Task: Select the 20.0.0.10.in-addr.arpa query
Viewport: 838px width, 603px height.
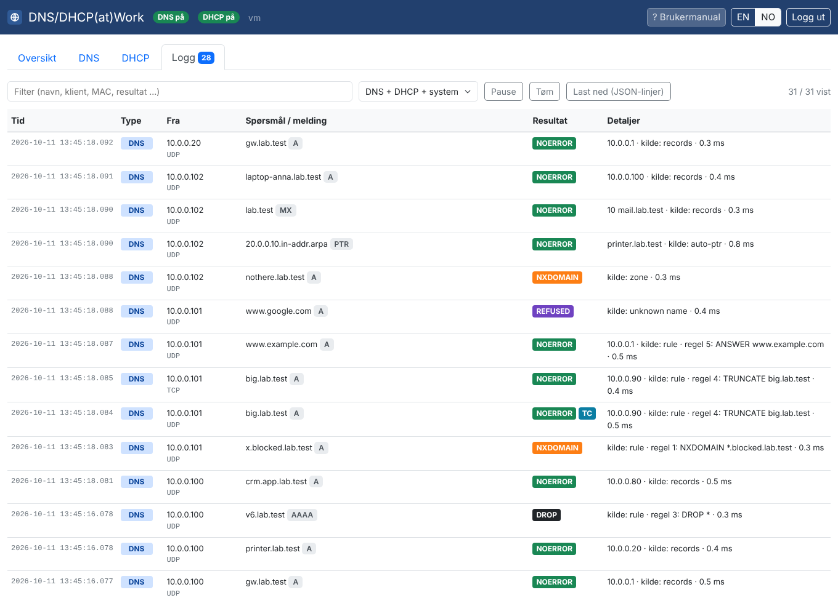Action: click(287, 244)
